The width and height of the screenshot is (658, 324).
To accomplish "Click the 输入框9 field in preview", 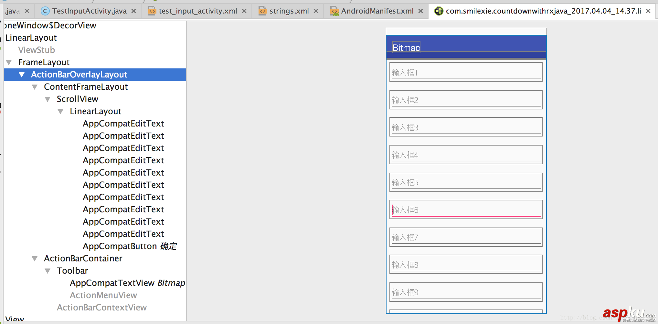I will click(466, 292).
